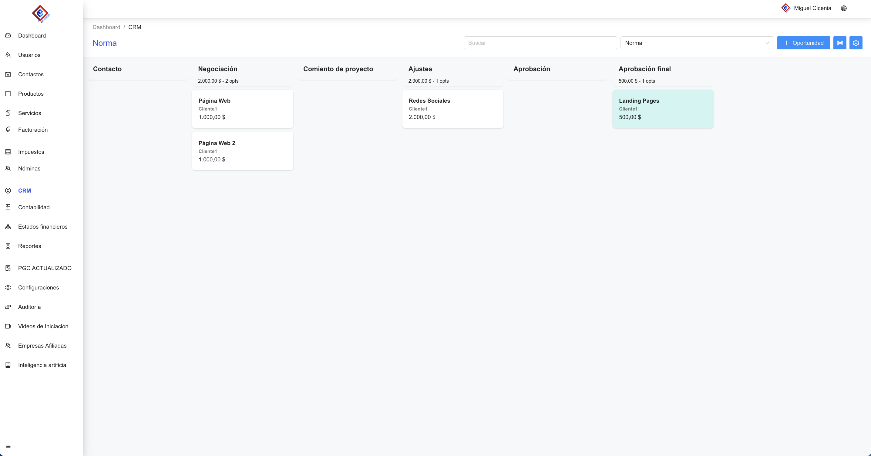Click the Videos de Iniciación camera icon

point(8,326)
